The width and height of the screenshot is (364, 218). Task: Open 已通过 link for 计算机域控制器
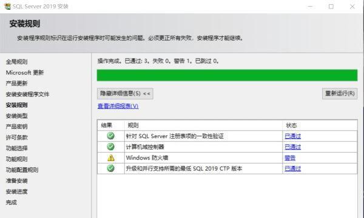[293, 147]
